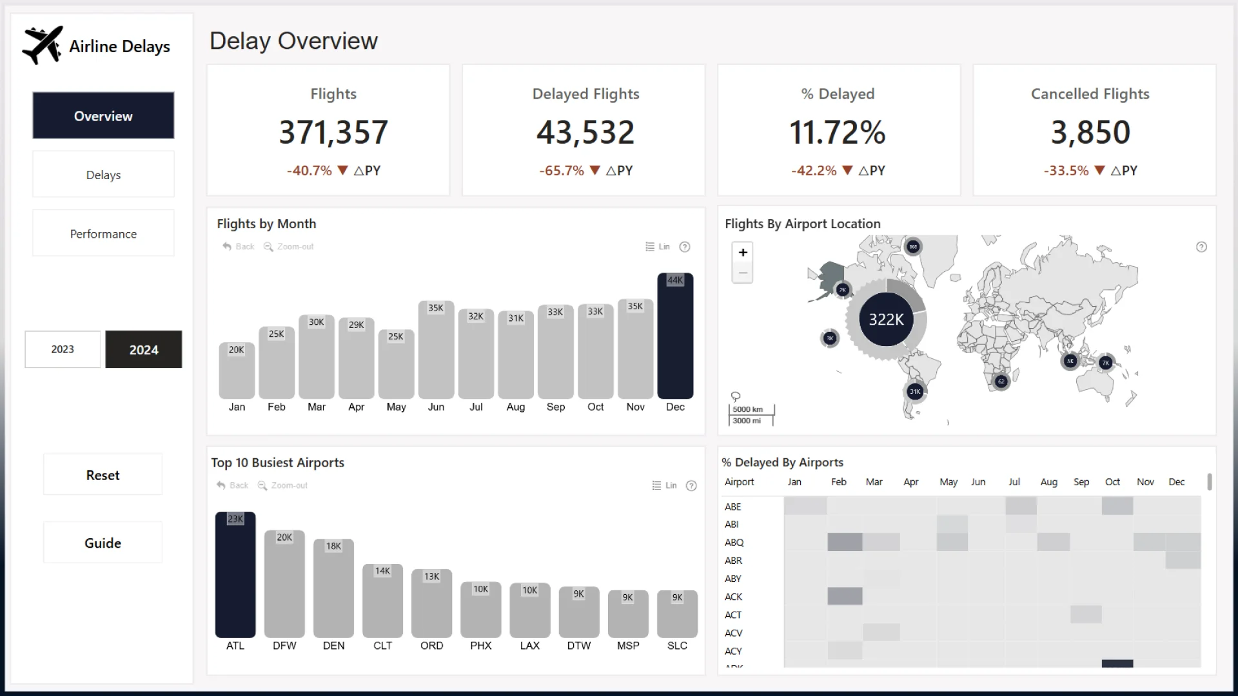Viewport: 1238px width, 696px height.
Task: Click the map cluster over Greenland
Action: pyautogui.click(x=913, y=246)
